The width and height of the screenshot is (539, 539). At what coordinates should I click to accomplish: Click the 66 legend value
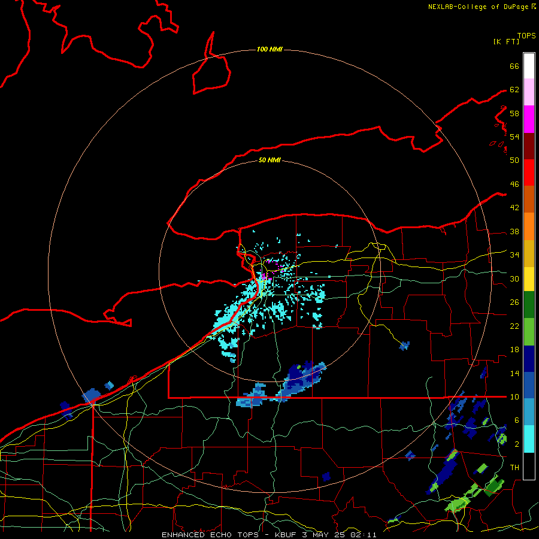[x=514, y=66]
